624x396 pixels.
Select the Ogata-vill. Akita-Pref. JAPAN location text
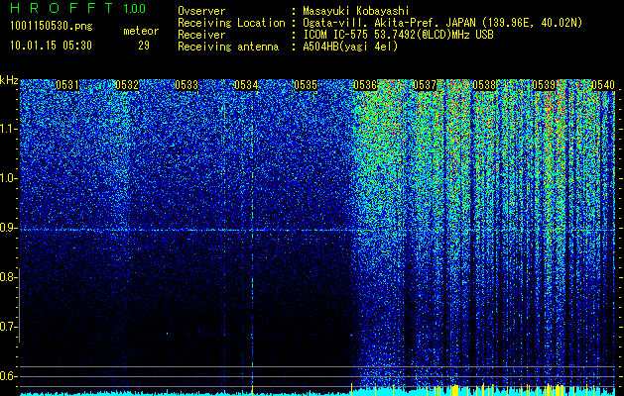click(x=442, y=23)
